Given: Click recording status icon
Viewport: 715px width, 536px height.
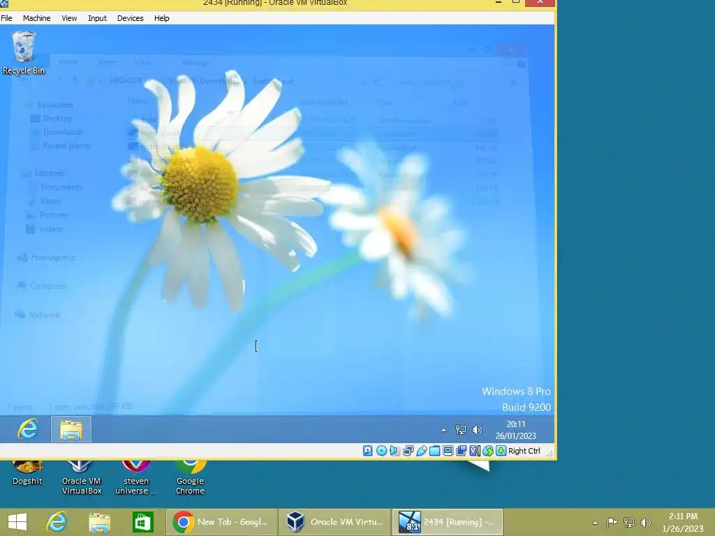Looking at the screenshot, I should pos(461,451).
